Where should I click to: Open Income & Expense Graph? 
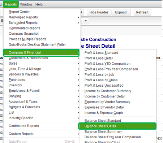click(118, 113)
